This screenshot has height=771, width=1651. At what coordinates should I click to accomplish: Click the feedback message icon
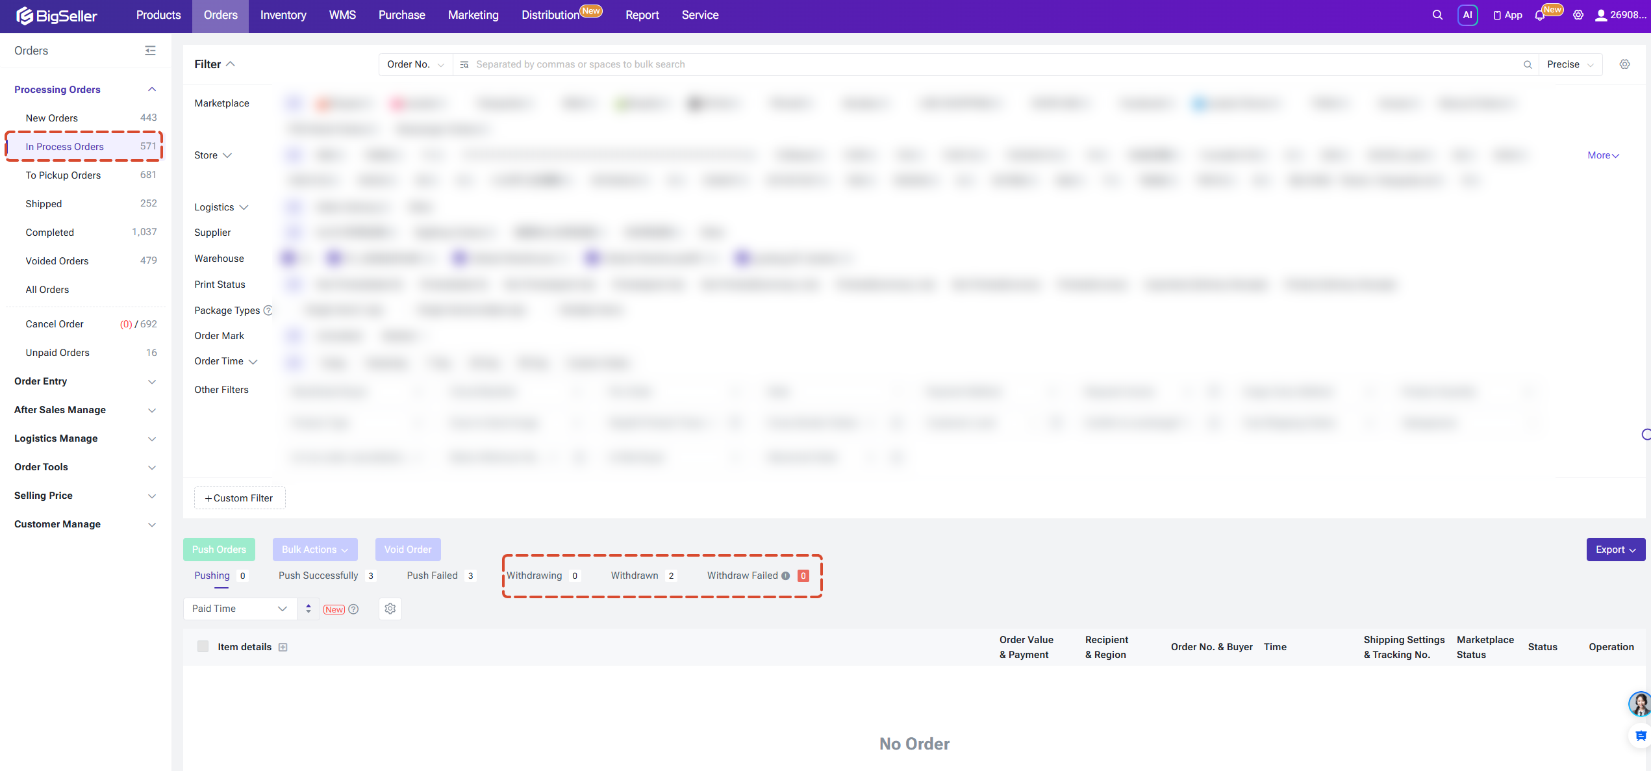tap(1640, 736)
